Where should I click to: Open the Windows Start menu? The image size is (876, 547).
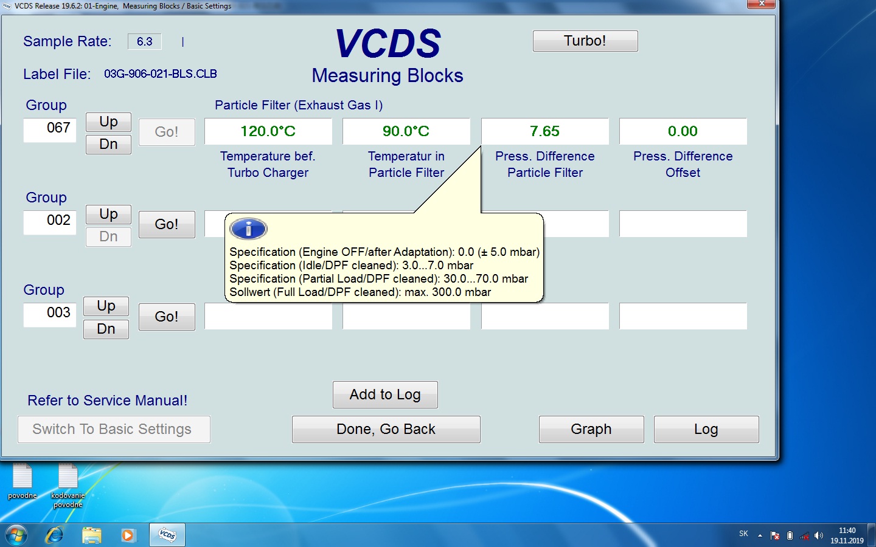click(x=16, y=535)
